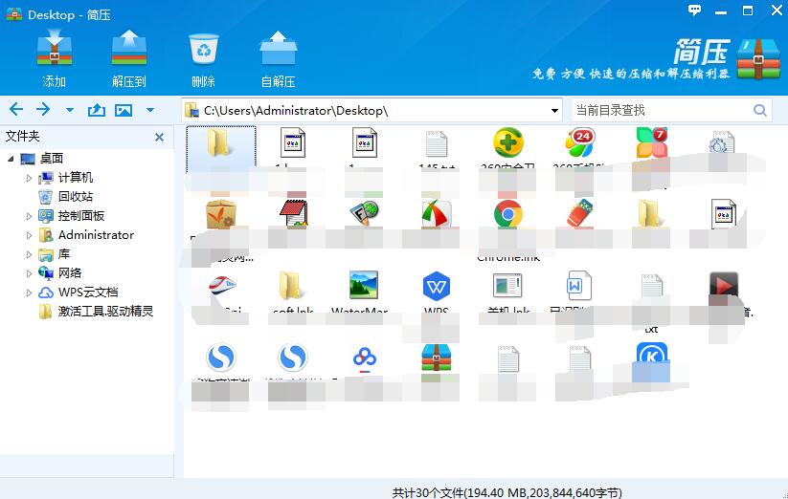Image resolution: width=788 pixels, height=499 pixels.
Task: Select the colorful icon with badge 7
Action: [x=652, y=142]
